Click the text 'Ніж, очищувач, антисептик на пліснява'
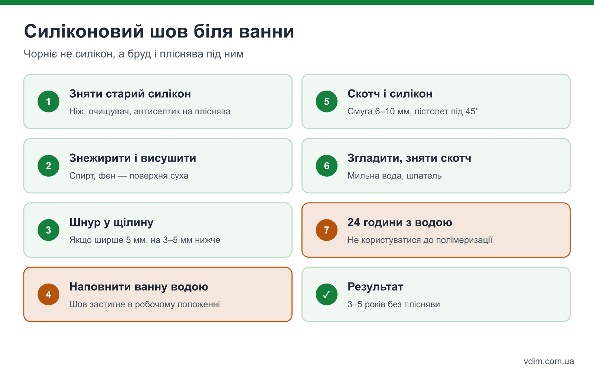Screen dimensions: 594x376 [x=150, y=111]
